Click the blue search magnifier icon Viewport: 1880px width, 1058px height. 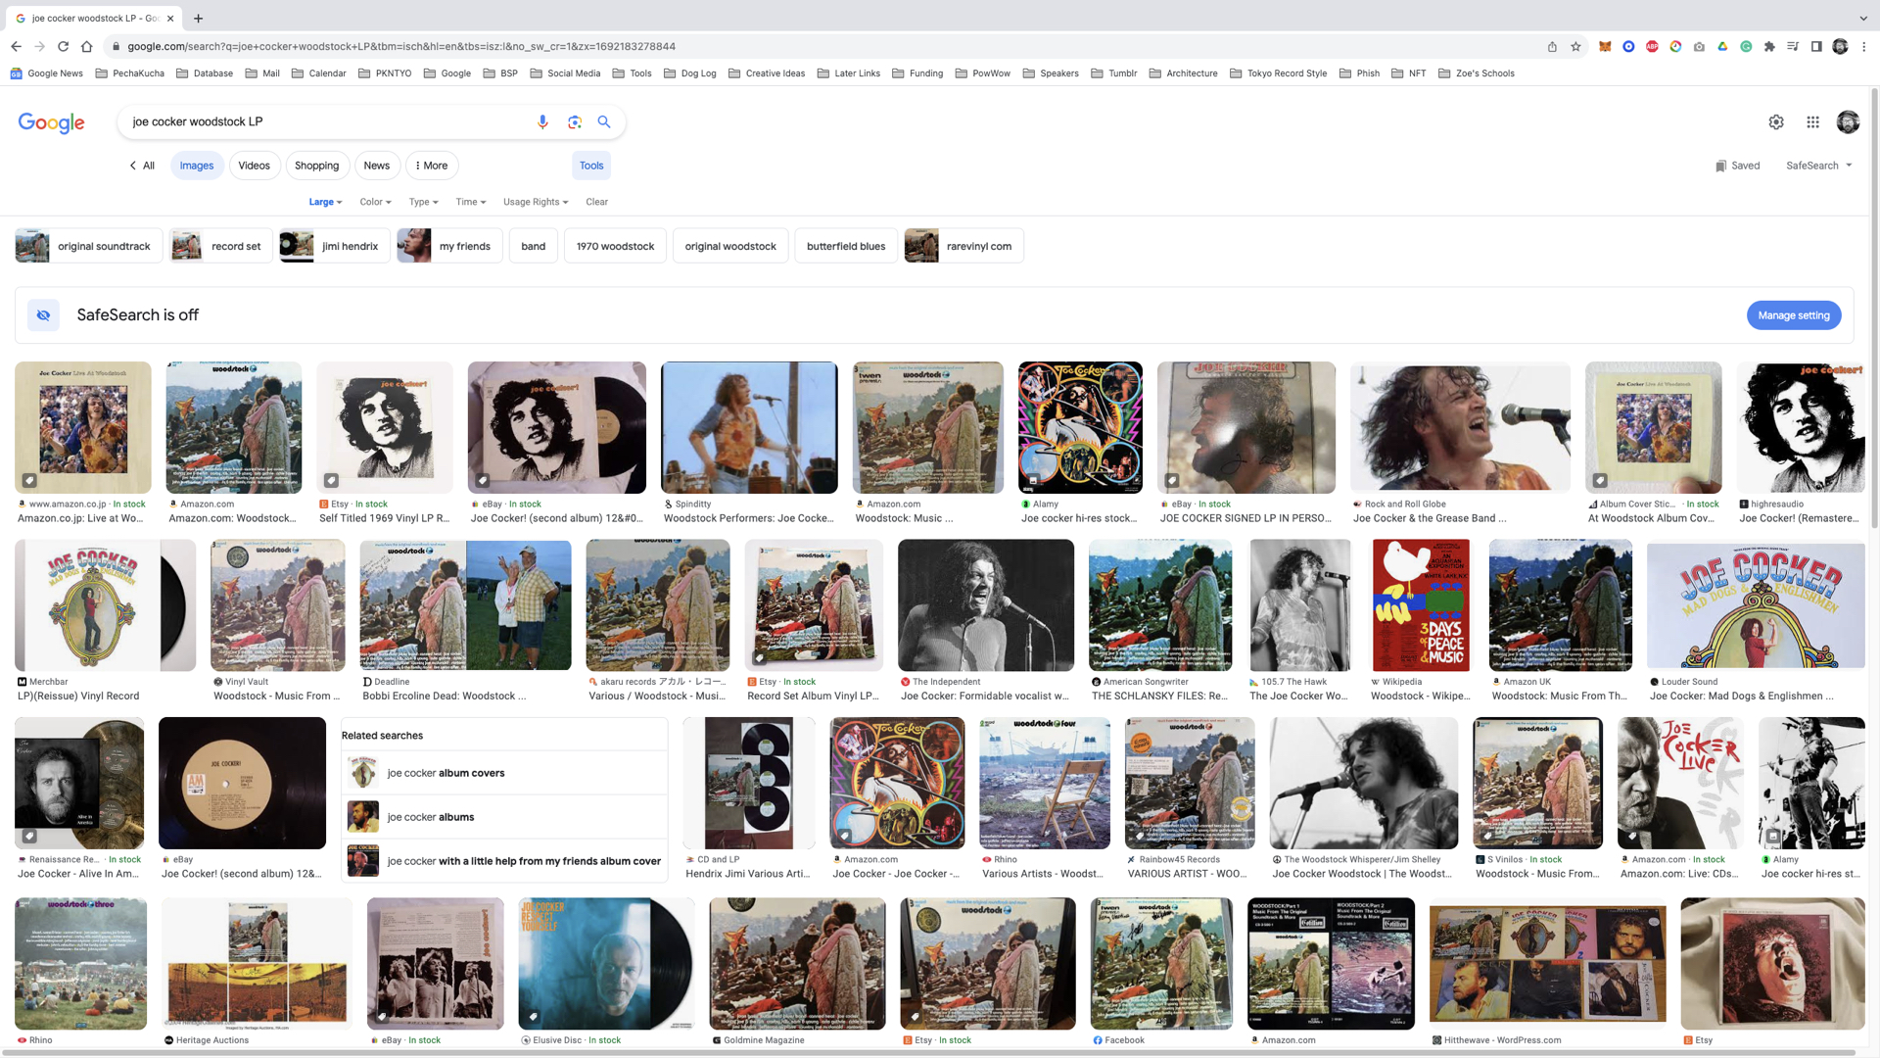coord(604,121)
